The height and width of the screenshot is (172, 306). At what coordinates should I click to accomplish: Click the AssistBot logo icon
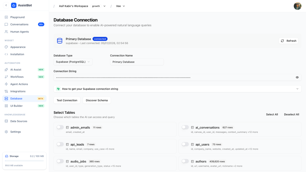(14, 5)
